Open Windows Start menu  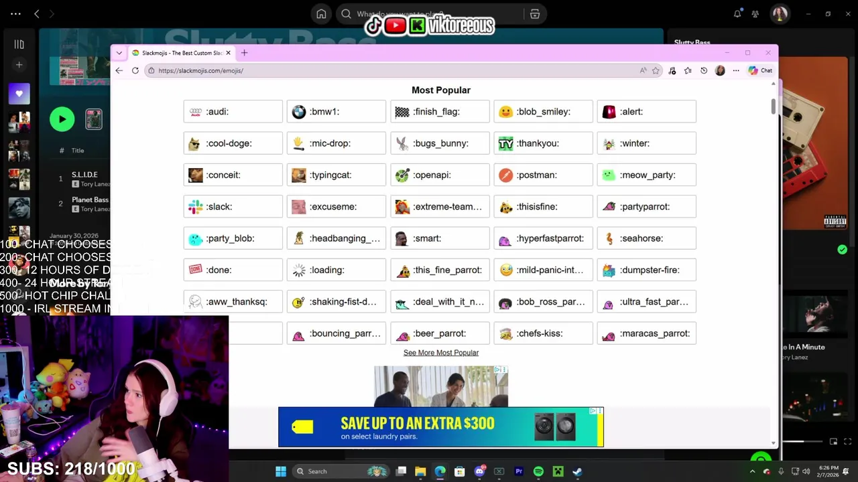281,471
